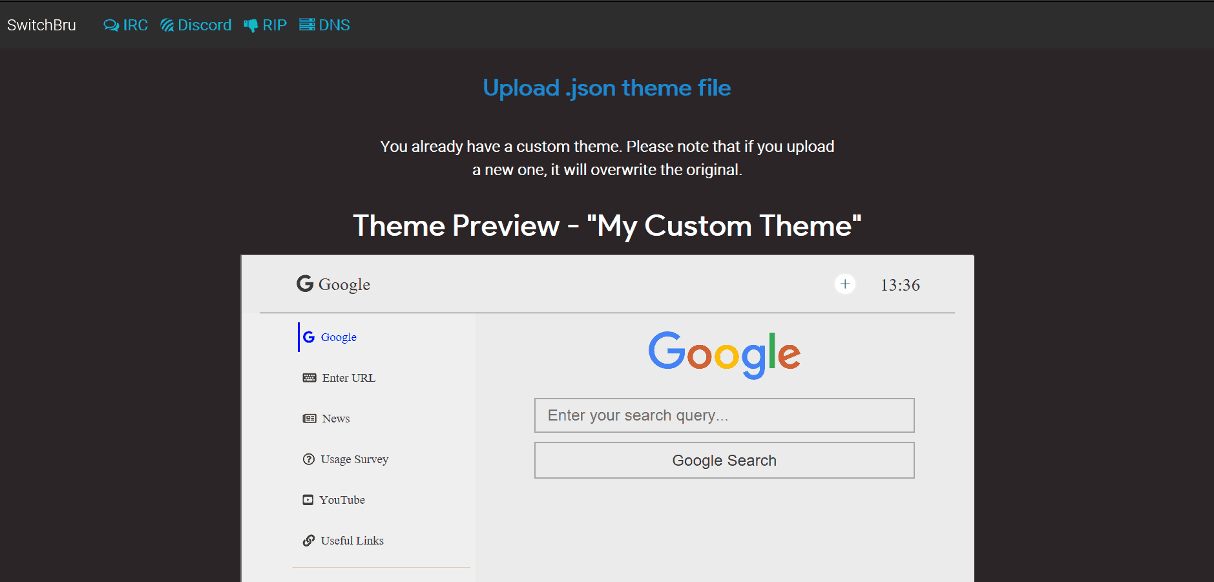Image resolution: width=1214 pixels, height=582 pixels.
Task: Click the Google Search button
Action: click(x=724, y=461)
